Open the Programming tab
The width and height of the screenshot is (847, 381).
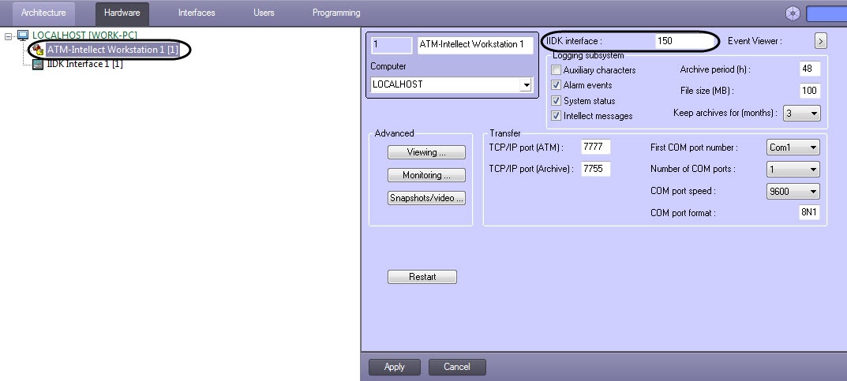(x=336, y=13)
